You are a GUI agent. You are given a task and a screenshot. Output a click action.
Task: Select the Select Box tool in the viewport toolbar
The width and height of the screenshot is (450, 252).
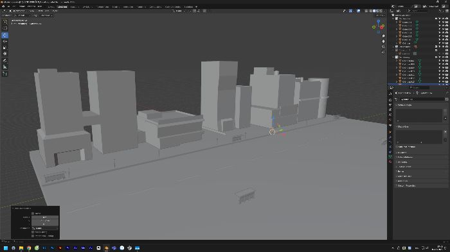pos(5,22)
